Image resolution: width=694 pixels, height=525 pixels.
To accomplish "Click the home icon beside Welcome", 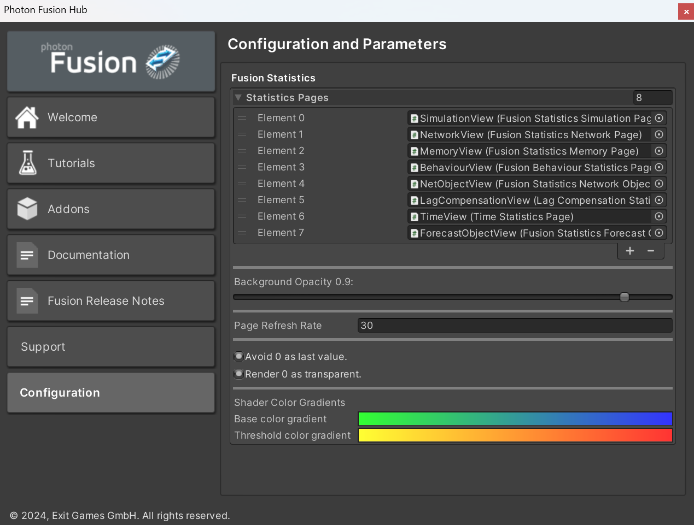I will pyautogui.click(x=27, y=117).
